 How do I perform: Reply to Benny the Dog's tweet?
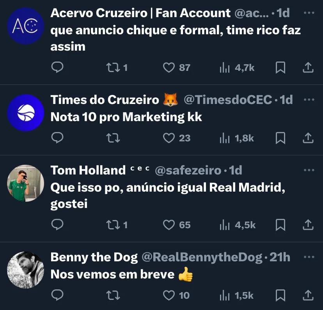pyautogui.click(x=57, y=295)
